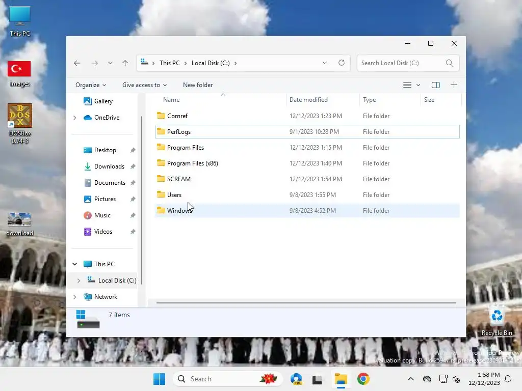This screenshot has width=522, height=391.
Task: Sort by Name column header
Action: click(171, 100)
